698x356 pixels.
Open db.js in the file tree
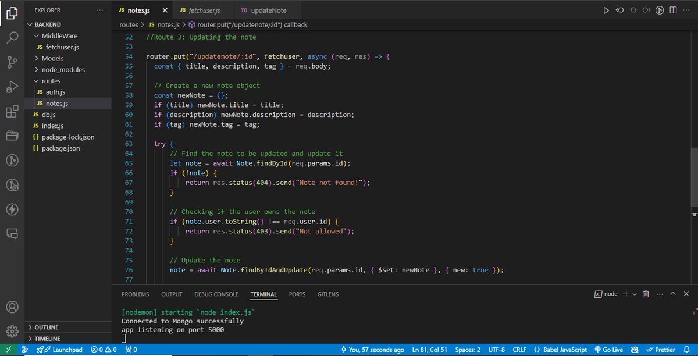click(67, 115)
